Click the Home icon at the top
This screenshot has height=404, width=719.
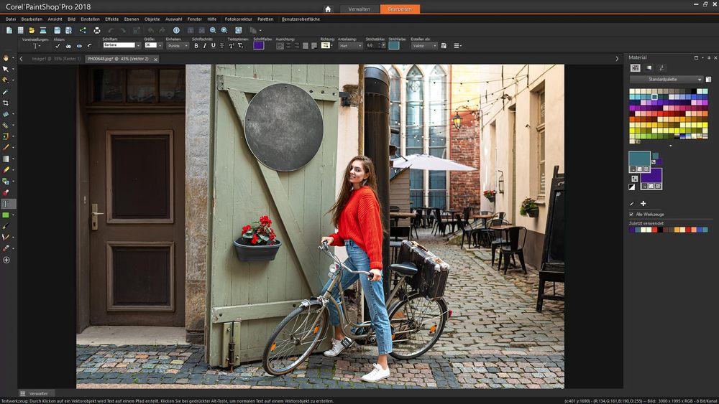pos(328,9)
